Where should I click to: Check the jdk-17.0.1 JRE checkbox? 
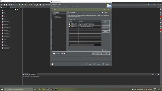(70, 26)
